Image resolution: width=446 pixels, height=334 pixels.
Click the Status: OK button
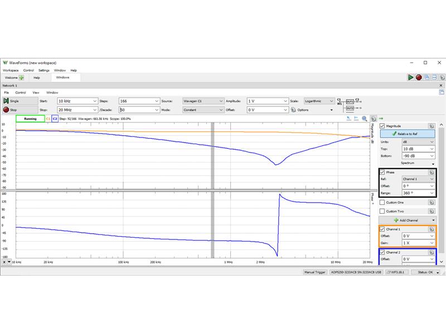click(x=425, y=272)
